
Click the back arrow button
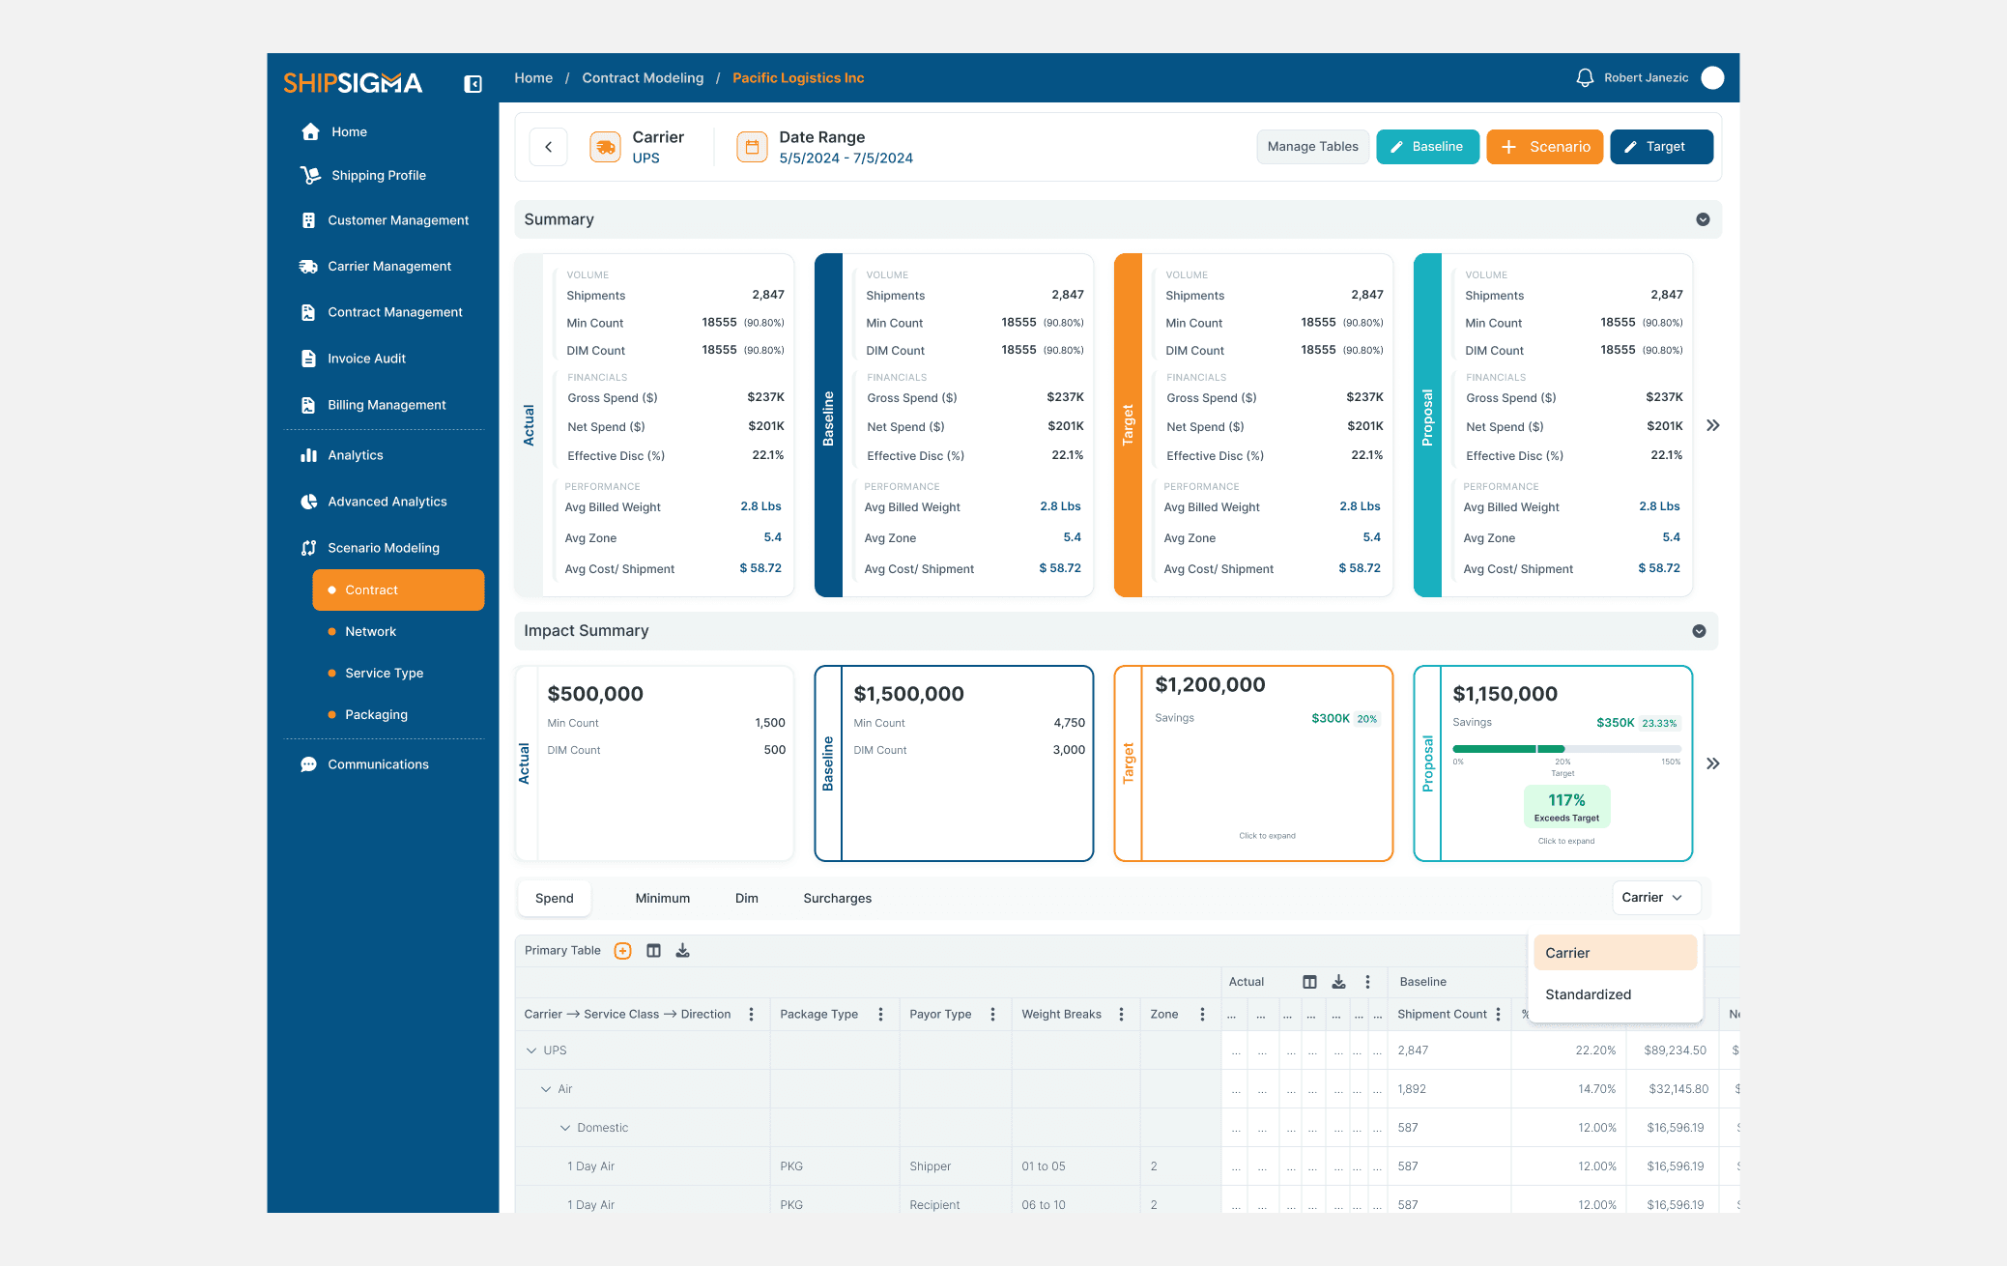point(548,147)
